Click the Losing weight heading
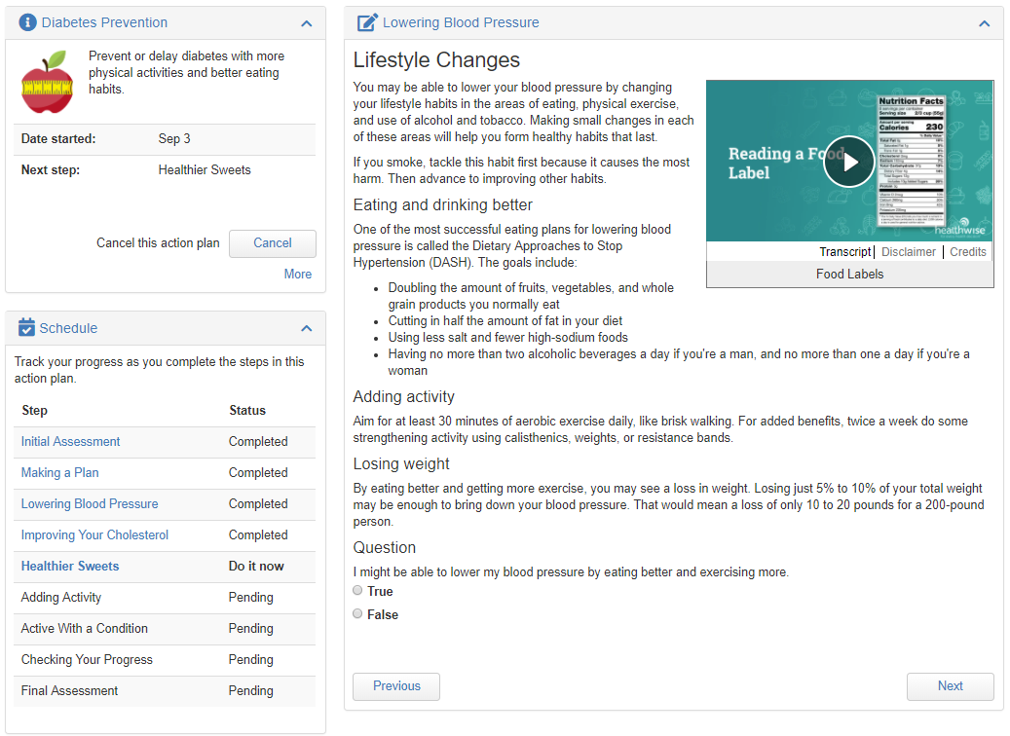This screenshot has width=1010, height=736. click(x=400, y=463)
